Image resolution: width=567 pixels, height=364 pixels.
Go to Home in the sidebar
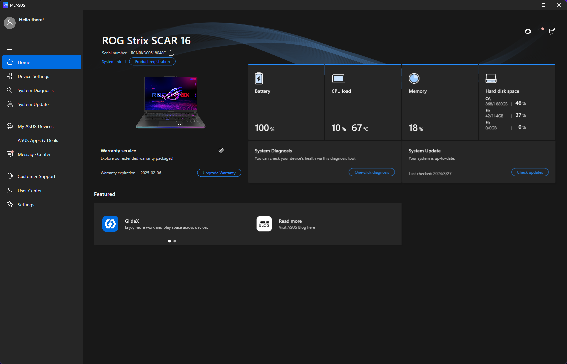point(42,62)
